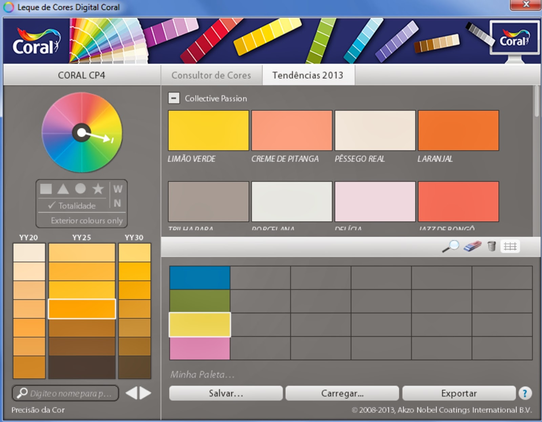Click the colour name search field
The height and width of the screenshot is (422, 542).
tap(65, 393)
